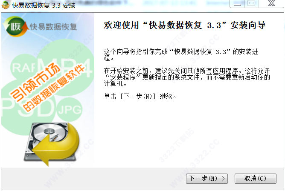285x191 pixels.
Task: Click the RAF circle graphic
Action: point(23,68)
